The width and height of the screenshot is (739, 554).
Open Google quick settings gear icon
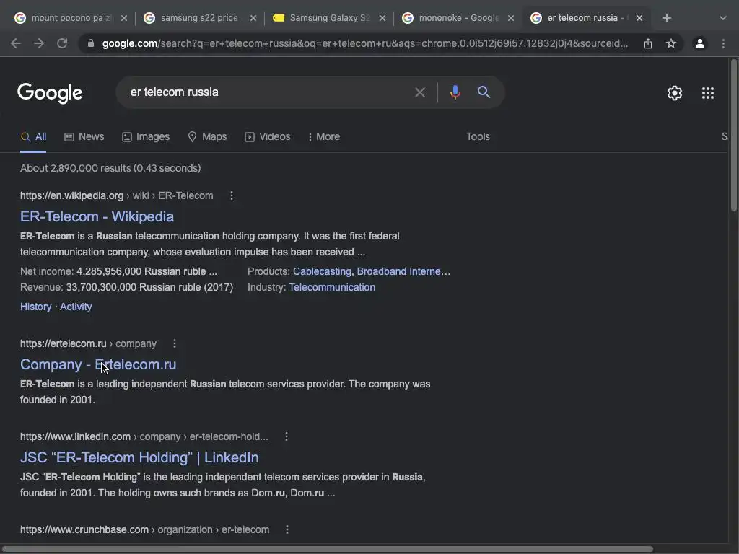[675, 93]
